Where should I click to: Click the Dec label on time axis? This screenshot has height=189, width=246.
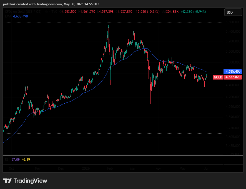tap(61, 168)
